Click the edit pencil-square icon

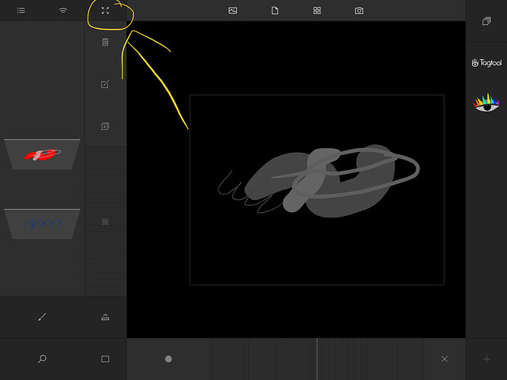[105, 84]
